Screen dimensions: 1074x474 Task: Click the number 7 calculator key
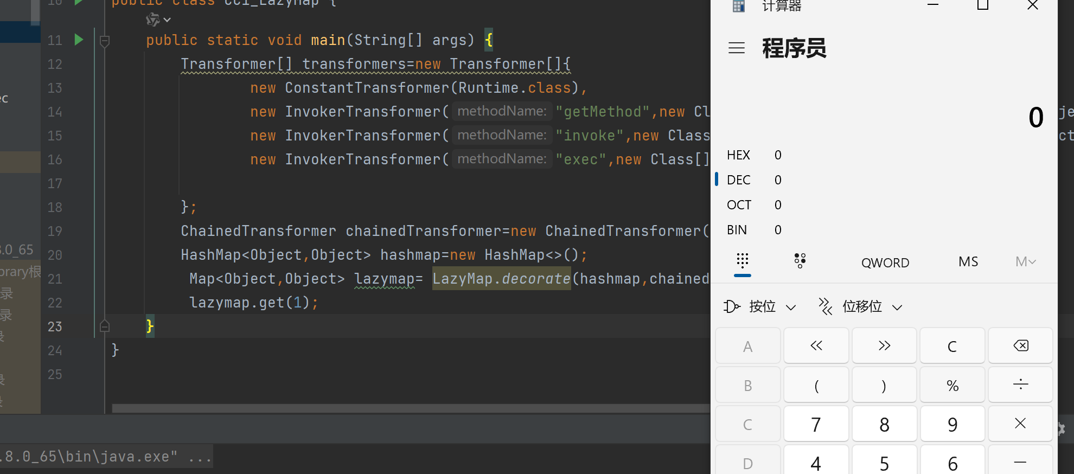click(x=816, y=424)
